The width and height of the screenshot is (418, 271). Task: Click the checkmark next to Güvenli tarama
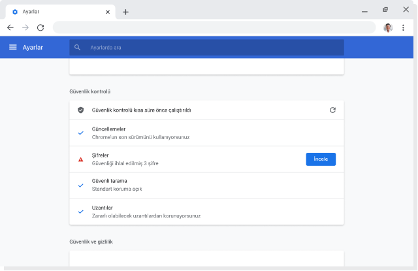point(80,185)
